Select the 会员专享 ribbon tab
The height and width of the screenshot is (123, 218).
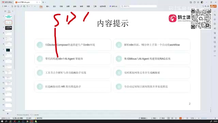click(103, 6)
